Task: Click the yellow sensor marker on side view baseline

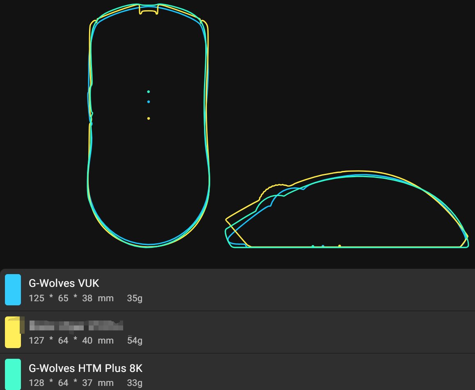Action: click(x=340, y=246)
